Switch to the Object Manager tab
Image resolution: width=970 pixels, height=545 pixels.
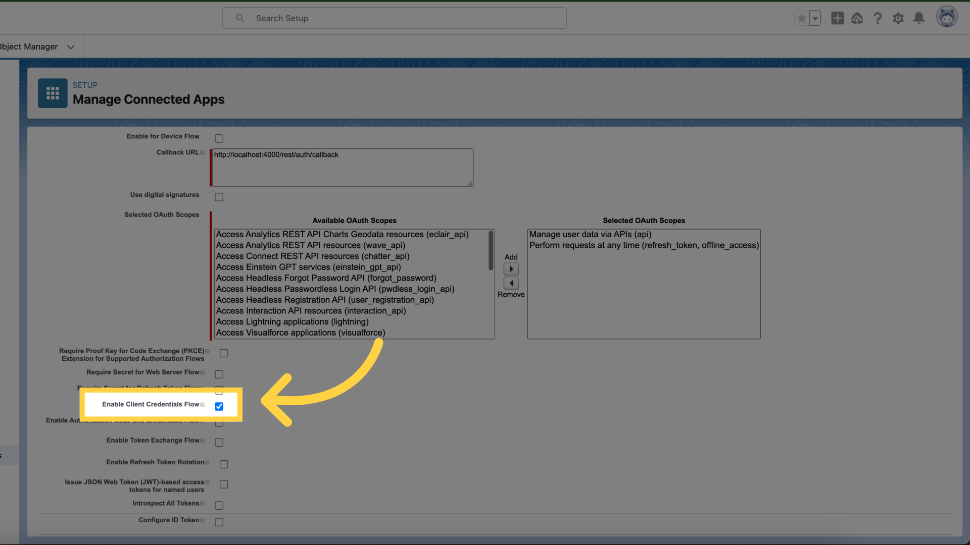tap(28, 46)
